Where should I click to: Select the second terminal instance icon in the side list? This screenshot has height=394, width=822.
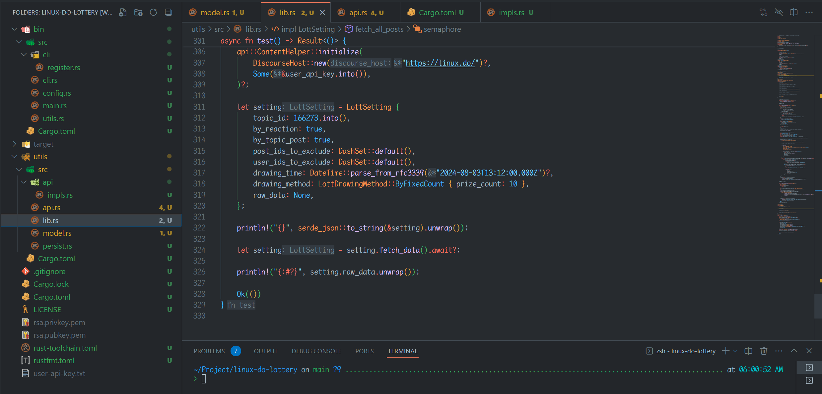[x=809, y=380]
